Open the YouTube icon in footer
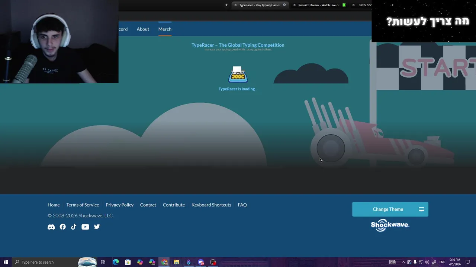This screenshot has width=476, height=267. (85, 227)
